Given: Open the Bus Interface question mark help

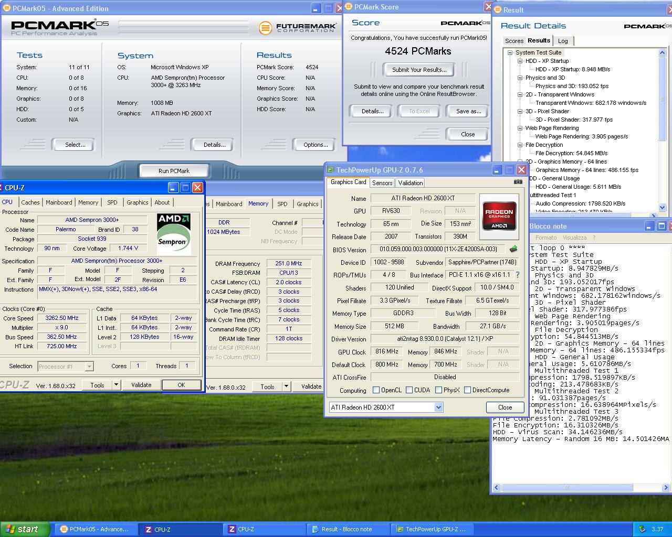Looking at the screenshot, I should (x=518, y=274).
